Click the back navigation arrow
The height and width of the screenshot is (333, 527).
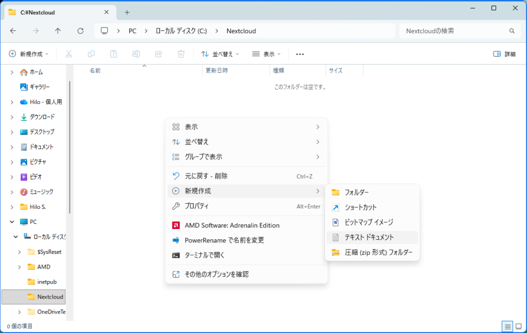tap(13, 31)
